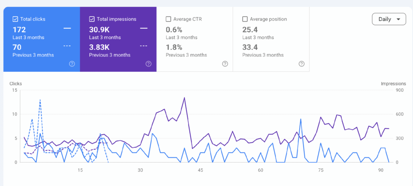Select the Total clicks metric card
The width and height of the screenshot is (413, 186).
42,39
